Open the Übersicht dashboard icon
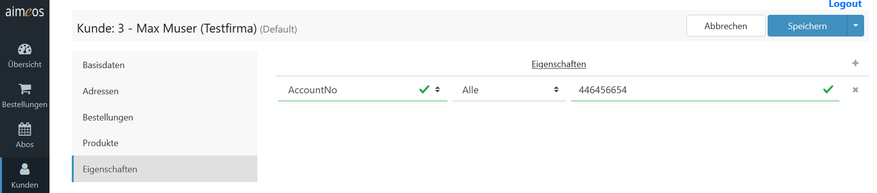 (x=25, y=49)
